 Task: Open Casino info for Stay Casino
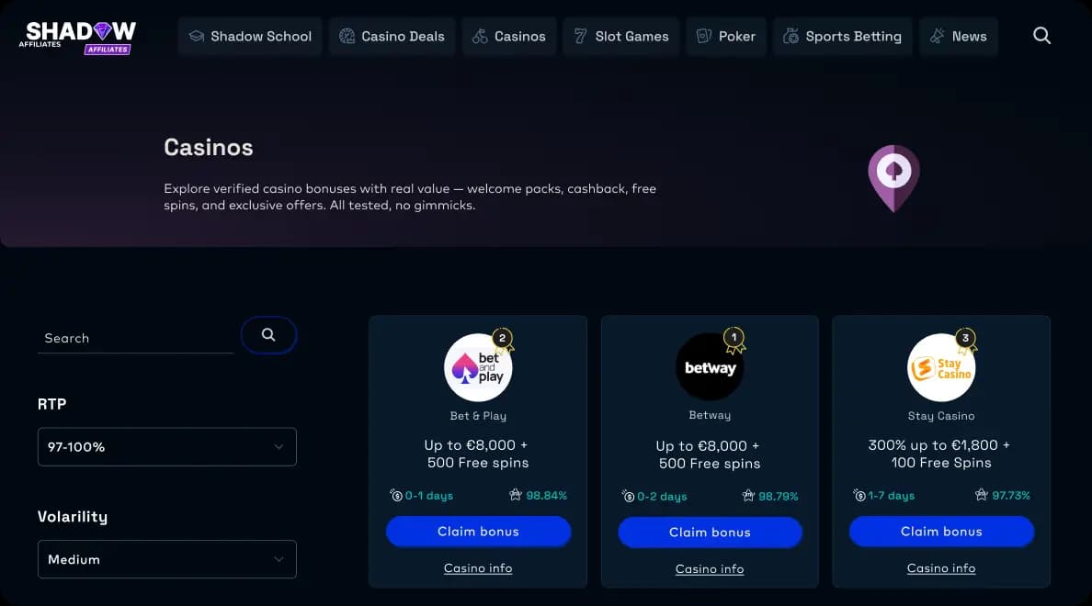click(x=940, y=567)
